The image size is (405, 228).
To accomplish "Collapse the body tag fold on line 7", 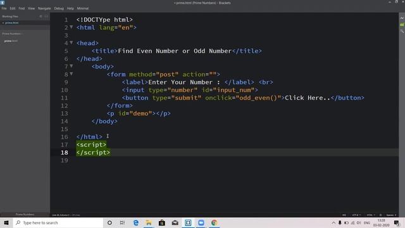I will pos(72,66).
